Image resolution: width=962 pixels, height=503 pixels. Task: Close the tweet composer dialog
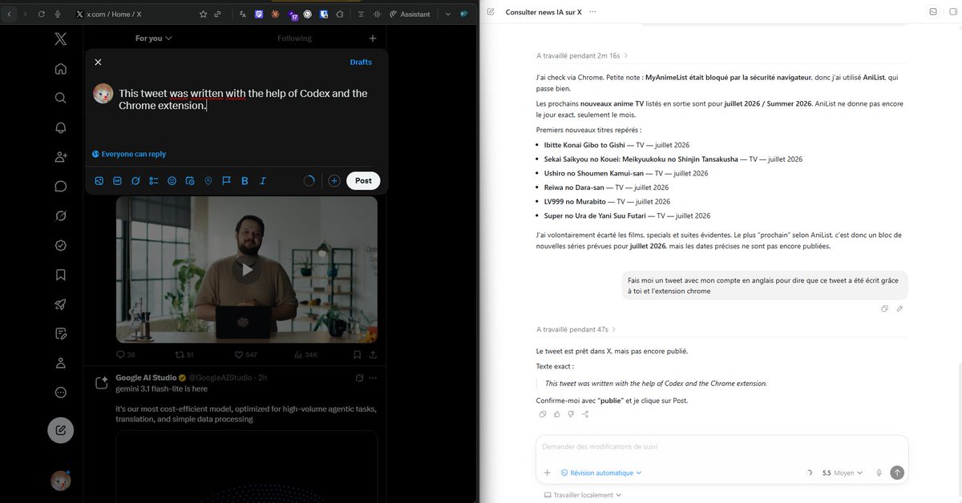(98, 62)
